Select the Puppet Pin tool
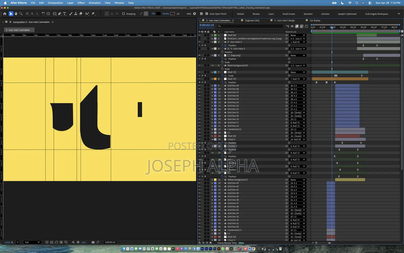Screen dimensions: 404x253 93,14
